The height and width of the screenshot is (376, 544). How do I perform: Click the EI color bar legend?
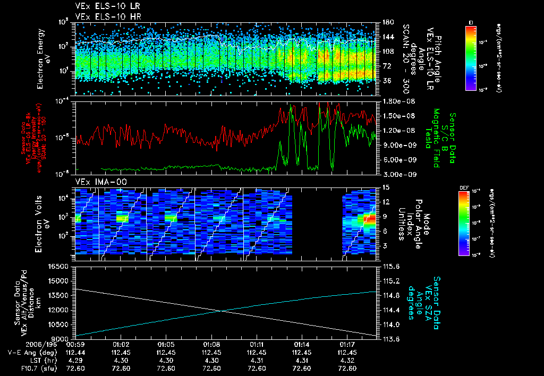click(x=471, y=57)
